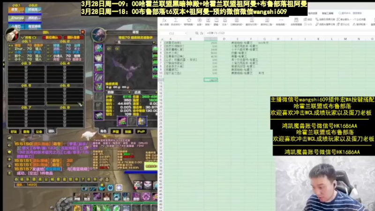Click the blue progress bar above action bars
This screenshot has width=375, height=211.
pos(141,172)
